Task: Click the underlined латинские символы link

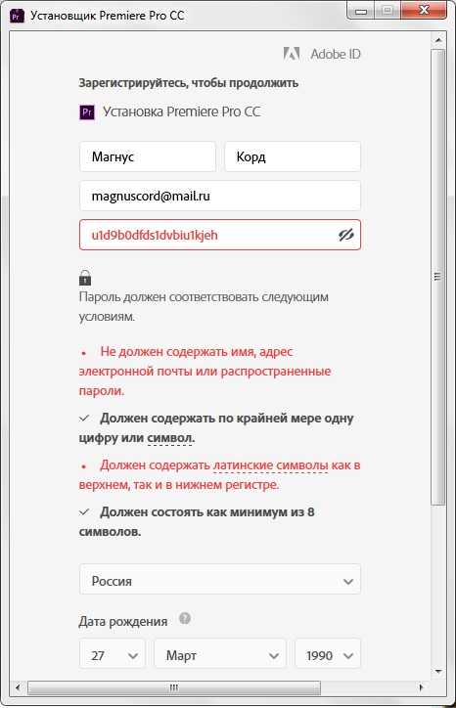Action: pos(271,465)
